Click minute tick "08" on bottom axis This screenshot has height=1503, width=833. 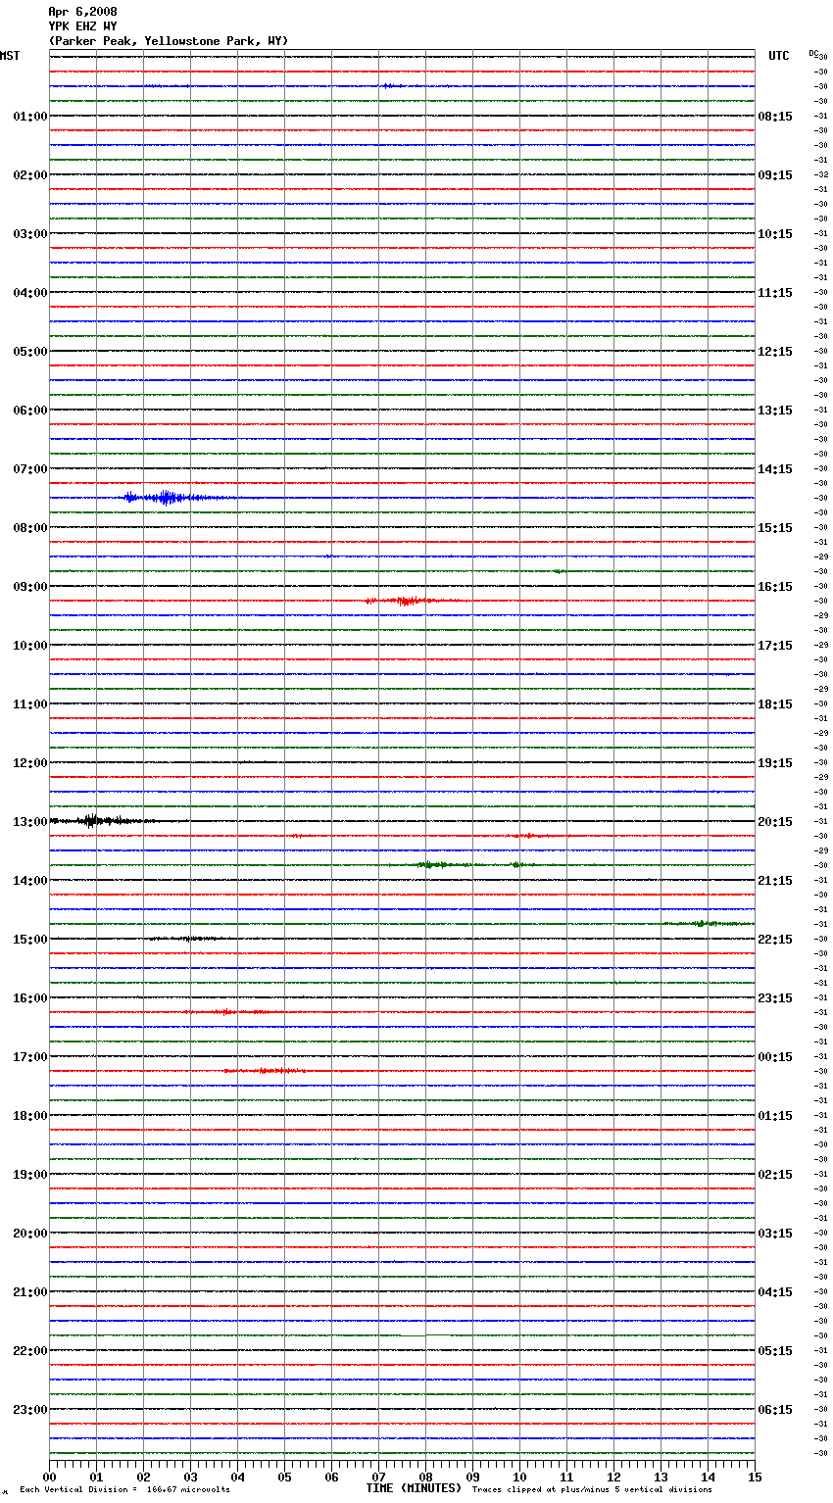[x=425, y=1477]
